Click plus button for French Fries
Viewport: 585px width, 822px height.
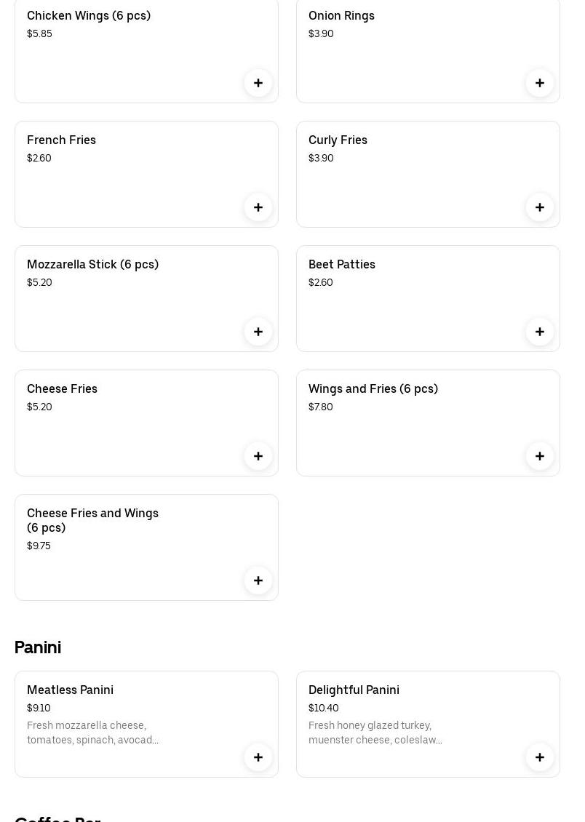pos(258,207)
